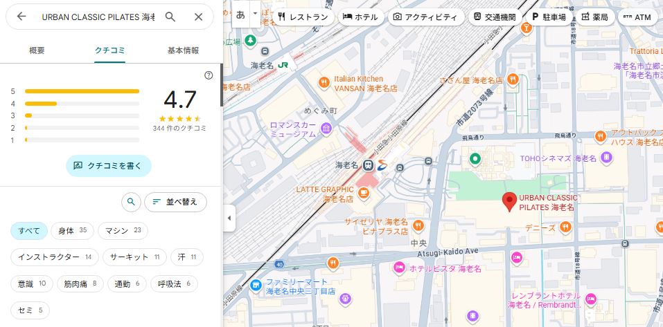Click the back arrow in search box
This screenshot has height=327, width=663.
point(21,17)
